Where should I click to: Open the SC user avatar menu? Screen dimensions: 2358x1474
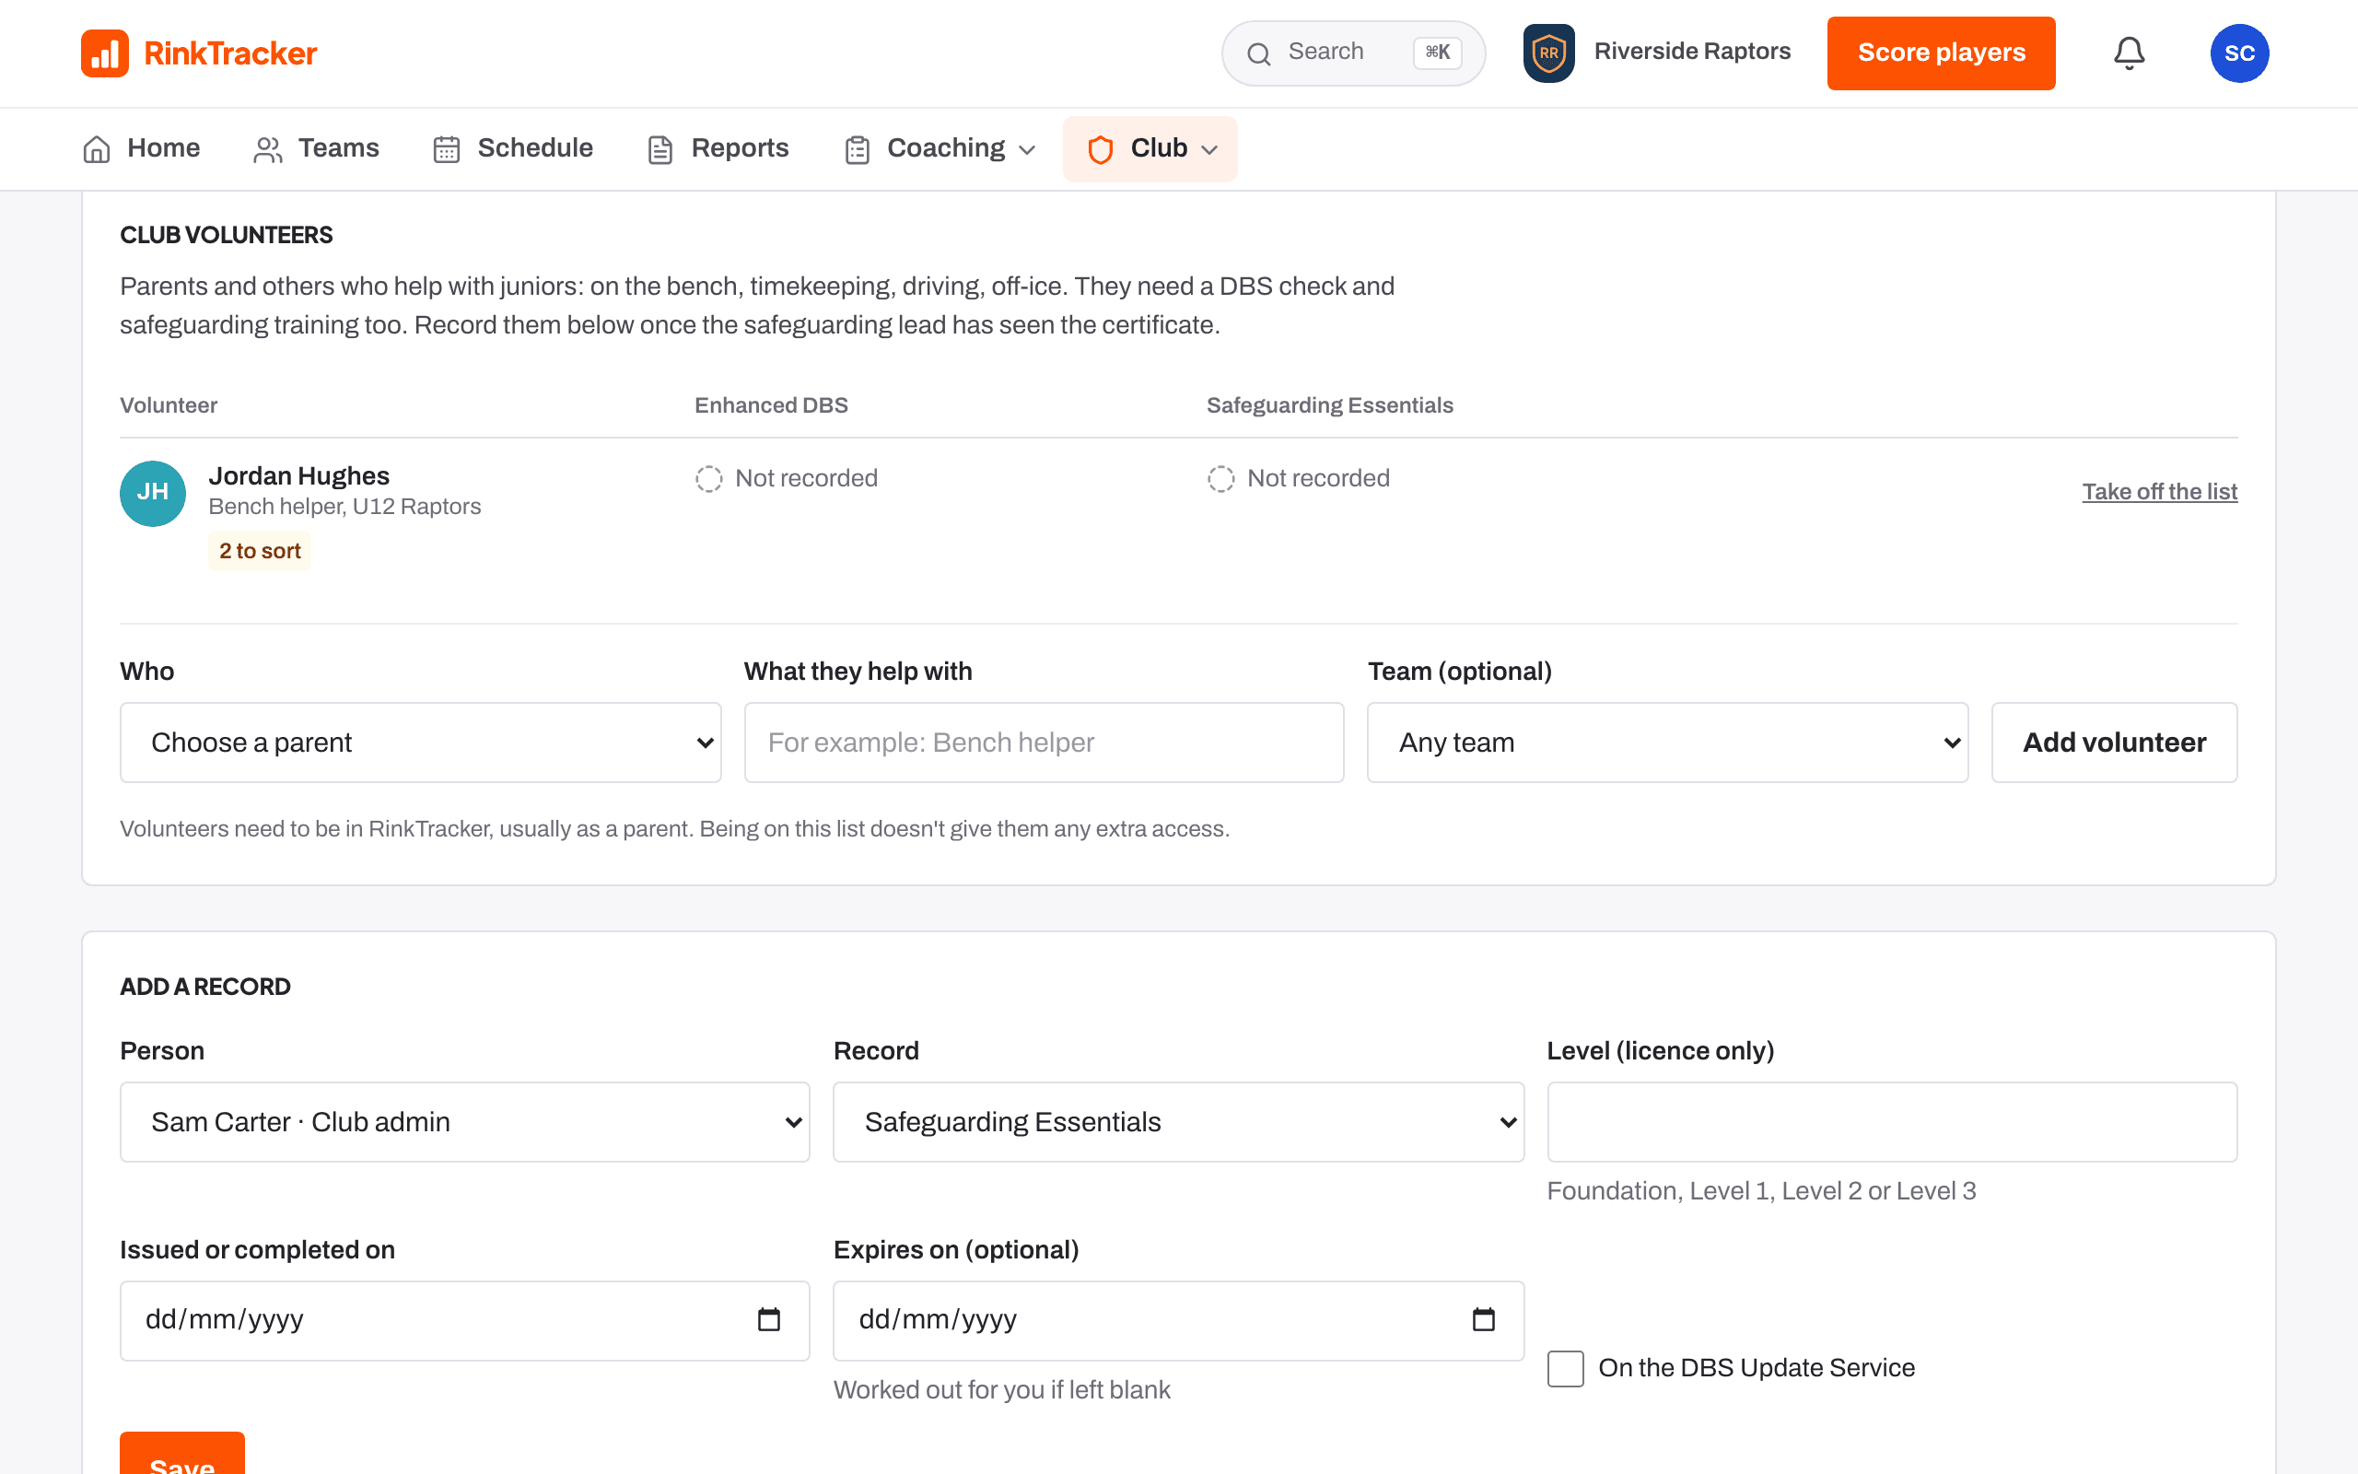pos(2239,53)
